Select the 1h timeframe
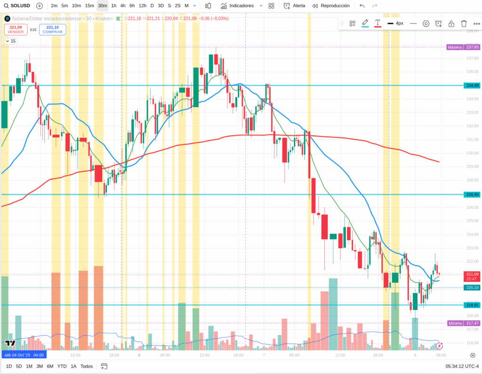Viewport: 482px width, 374px height. point(113,6)
